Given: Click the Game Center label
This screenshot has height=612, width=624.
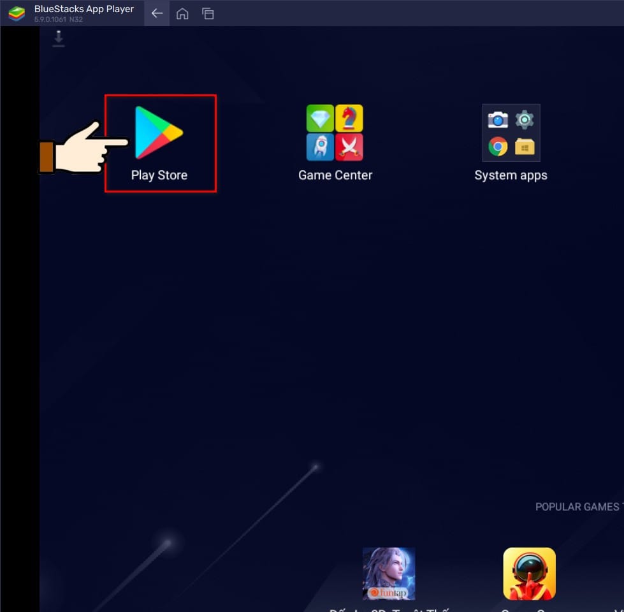Looking at the screenshot, I should [335, 175].
